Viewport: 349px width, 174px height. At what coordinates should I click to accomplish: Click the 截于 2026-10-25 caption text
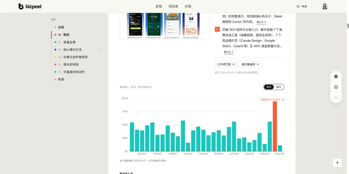236,73
